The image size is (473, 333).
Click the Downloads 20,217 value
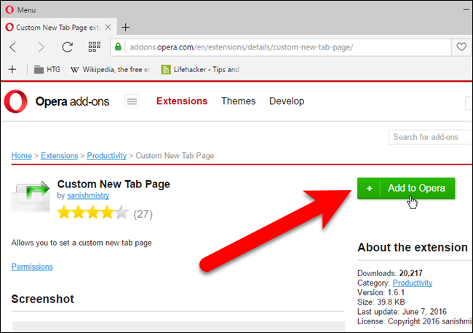pyautogui.click(x=410, y=273)
